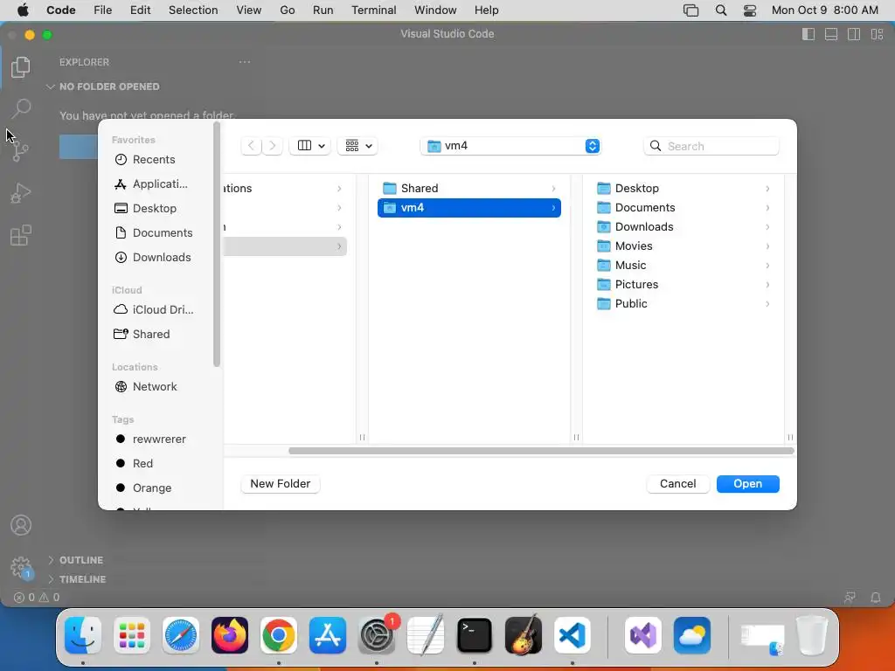This screenshot has height=671, width=895.
Task: Open the Run menu
Action: click(x=323, y=10)
